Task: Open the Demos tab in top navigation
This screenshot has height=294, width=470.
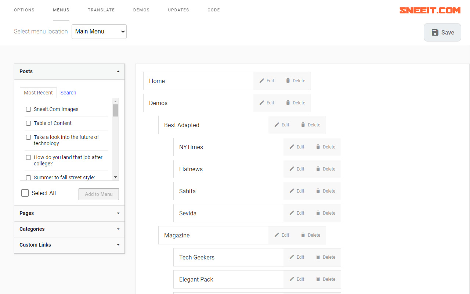Action: click(141, 10)
